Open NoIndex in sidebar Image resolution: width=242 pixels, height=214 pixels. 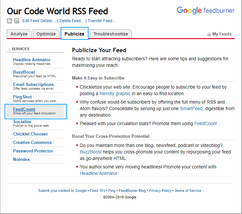pyautogui.click(x=21, y=159)
